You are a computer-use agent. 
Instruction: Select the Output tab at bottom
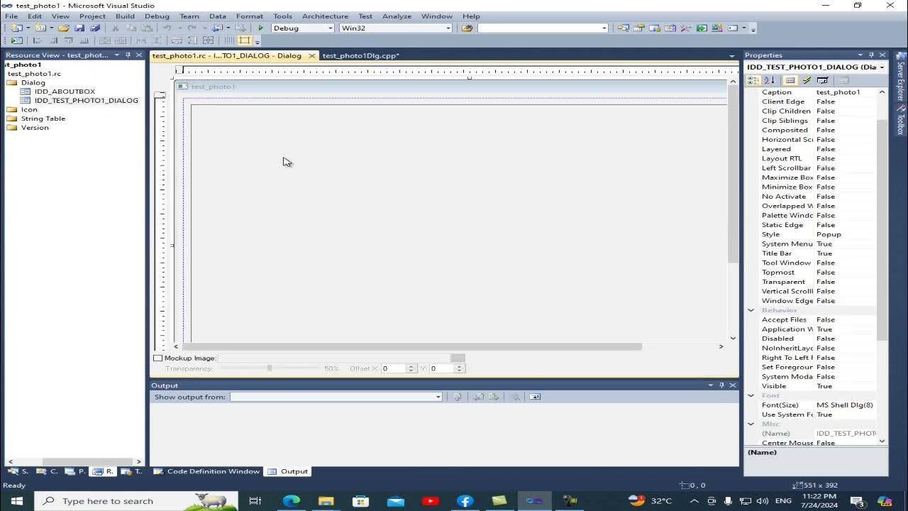(x=288, y=471)
